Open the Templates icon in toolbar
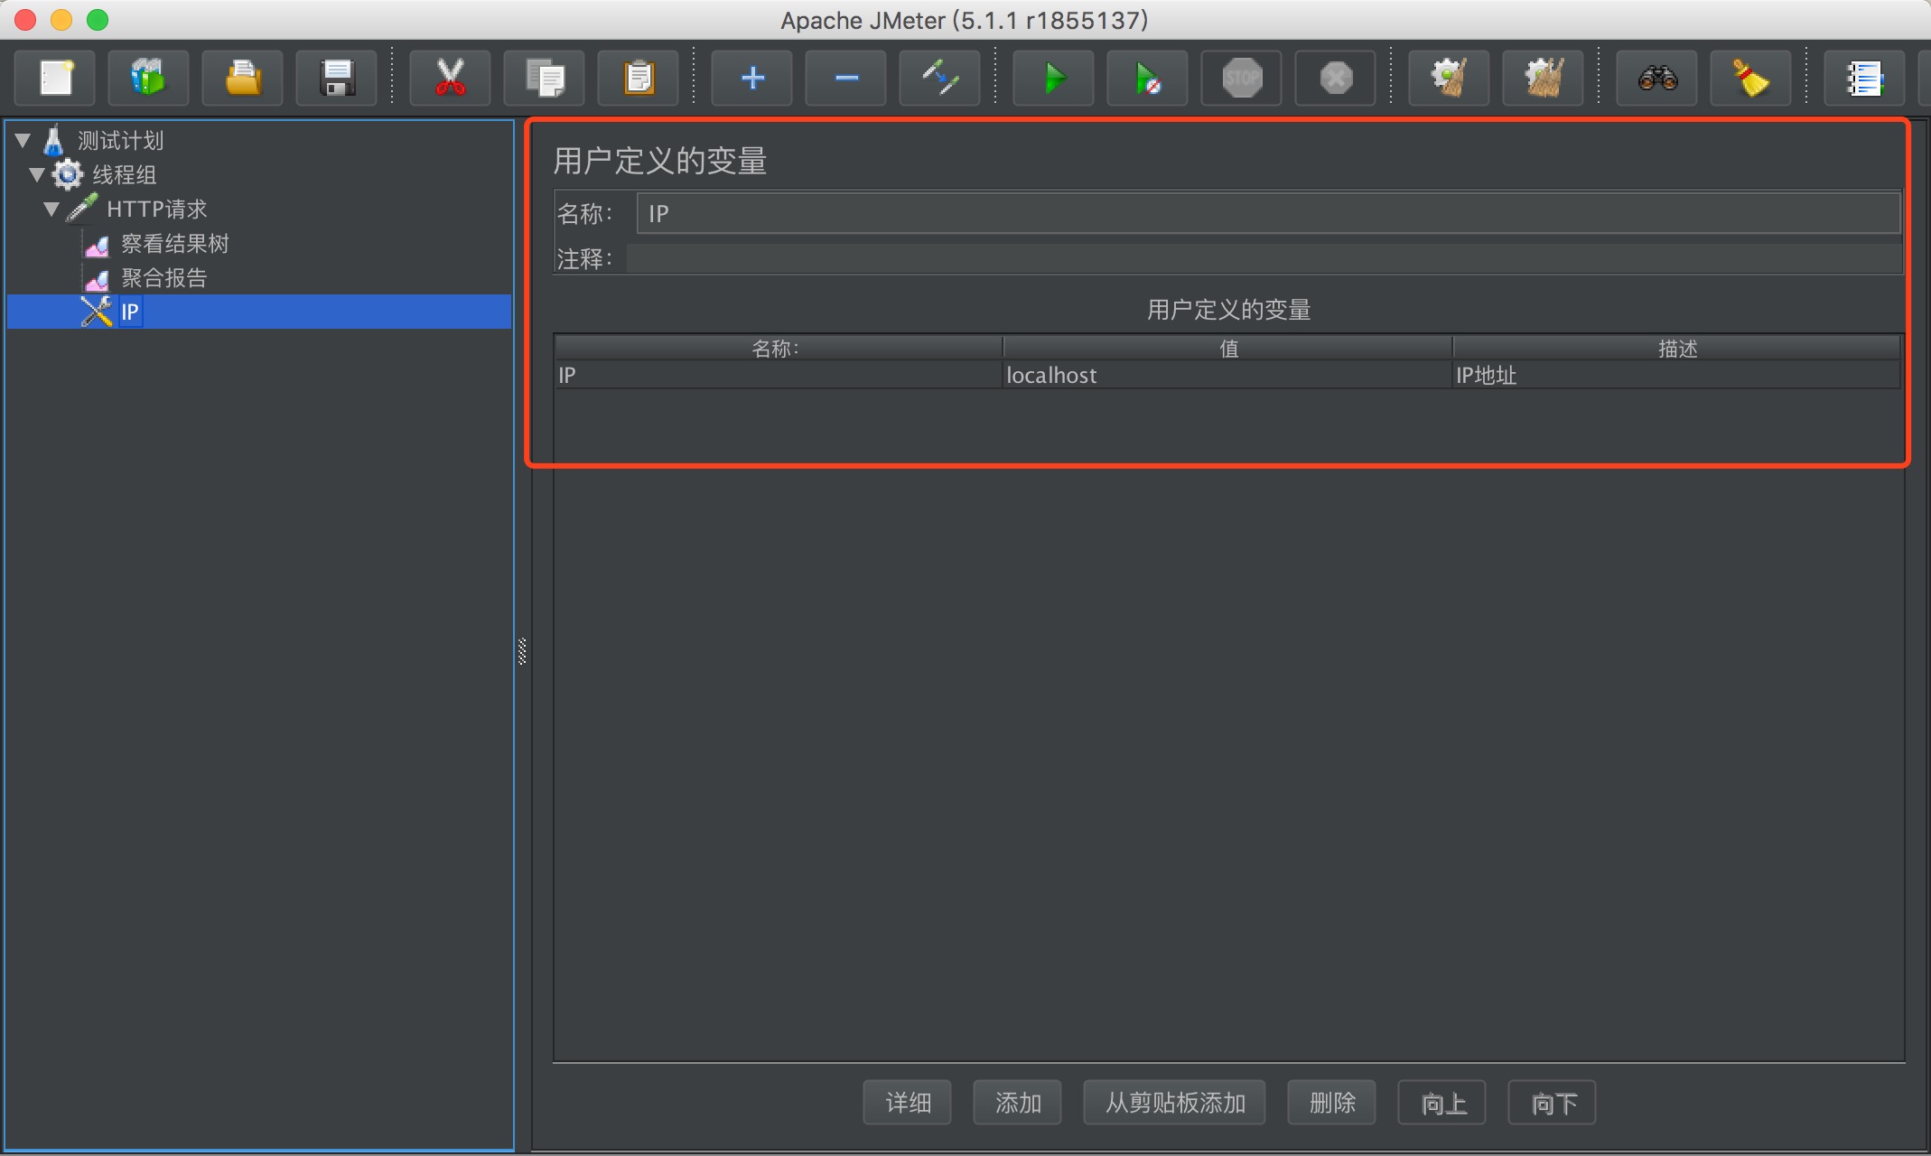Image resolution: width=1931 pixels, height=1156 pixels. click(149, 78)
